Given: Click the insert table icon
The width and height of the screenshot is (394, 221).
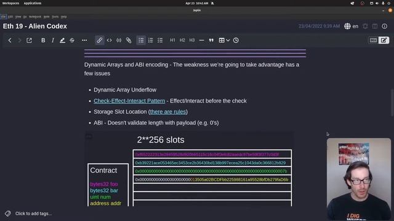Looking at the screenshot, I should (222, 41).
